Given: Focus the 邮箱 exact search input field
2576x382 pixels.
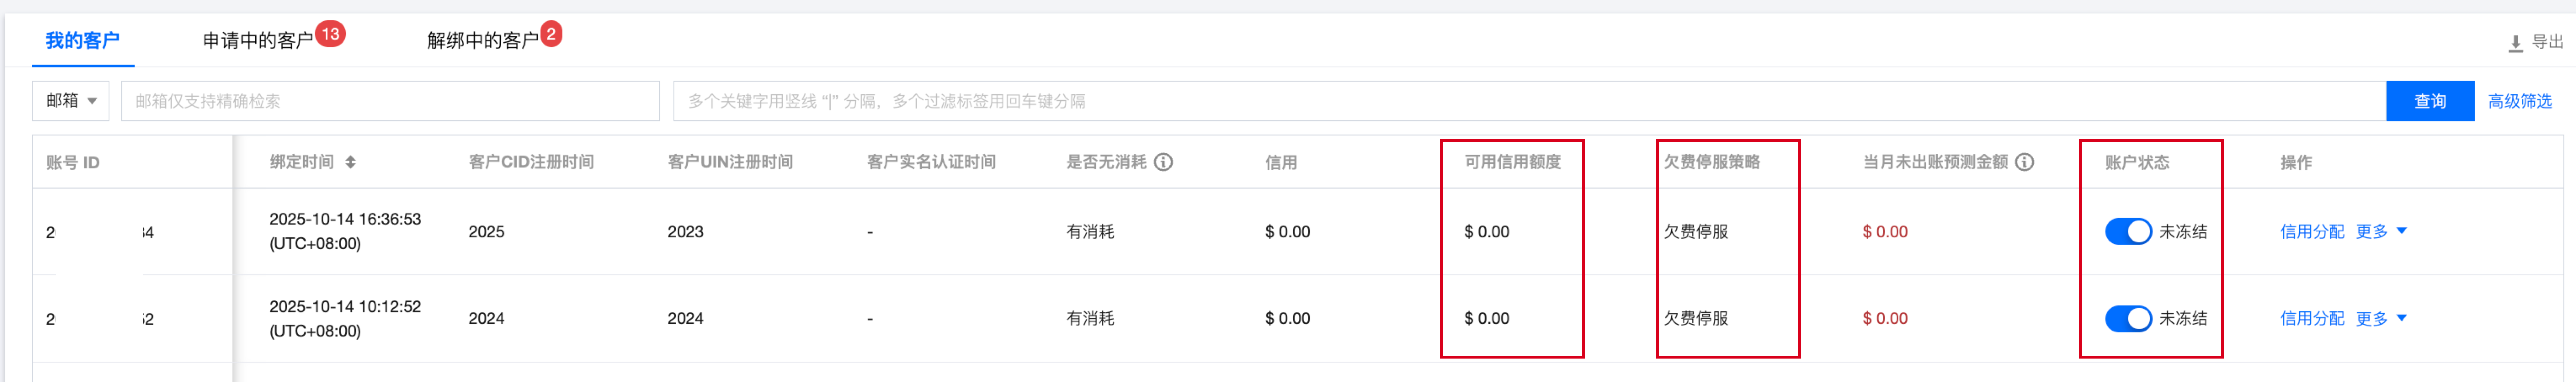Looking at the screenshot, I should pyautogui.click(x=390, y=101).
